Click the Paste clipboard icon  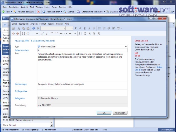tap(28, 28)
